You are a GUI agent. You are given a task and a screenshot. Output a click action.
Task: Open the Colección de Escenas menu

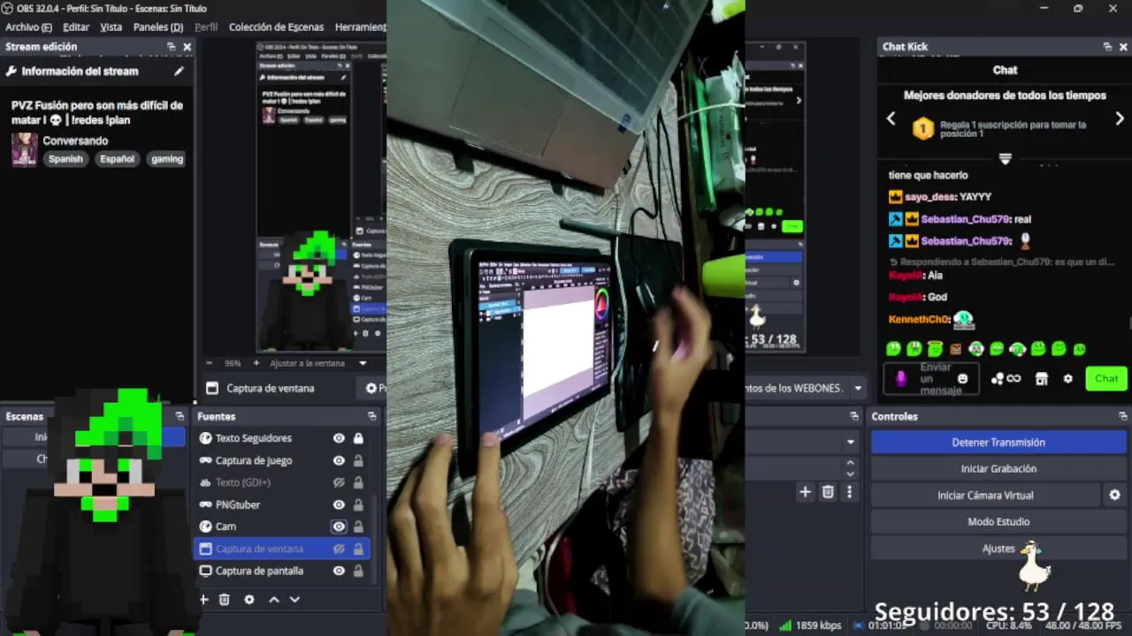pos(276,27)
